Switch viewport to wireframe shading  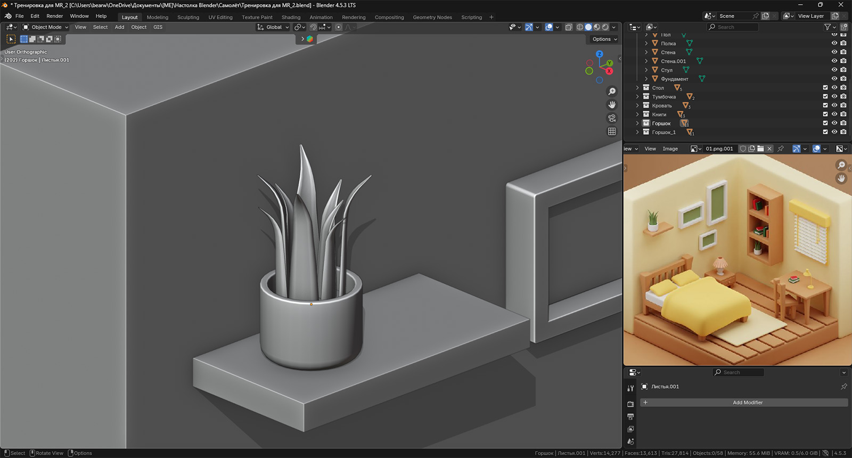pos(580,27)
